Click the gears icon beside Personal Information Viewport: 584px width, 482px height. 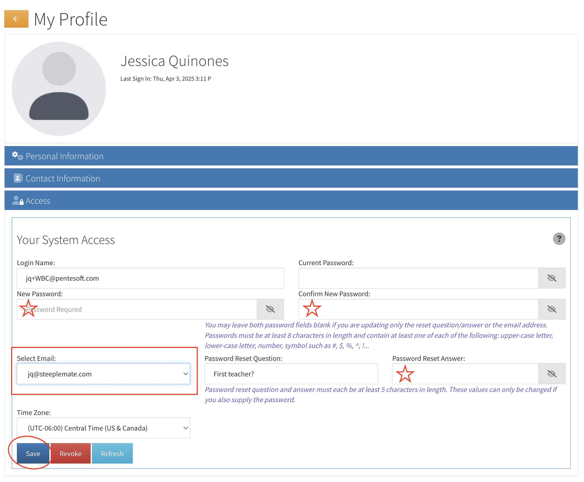17,156
